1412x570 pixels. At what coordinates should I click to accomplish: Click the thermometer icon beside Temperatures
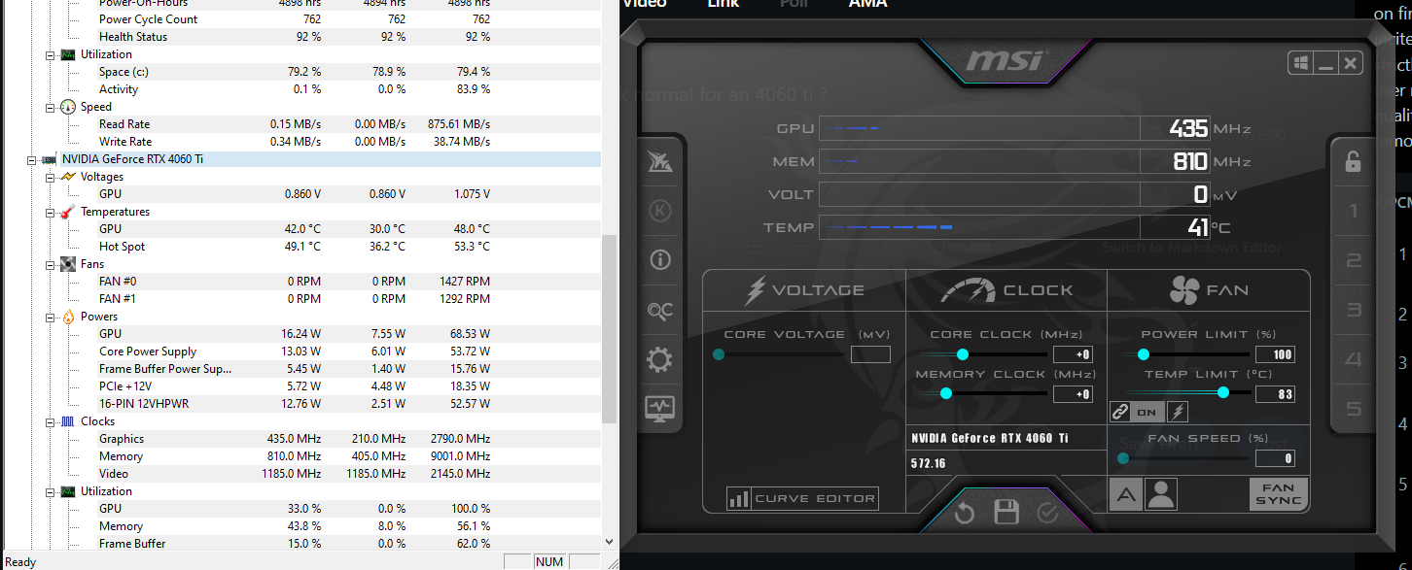[68, 212]
